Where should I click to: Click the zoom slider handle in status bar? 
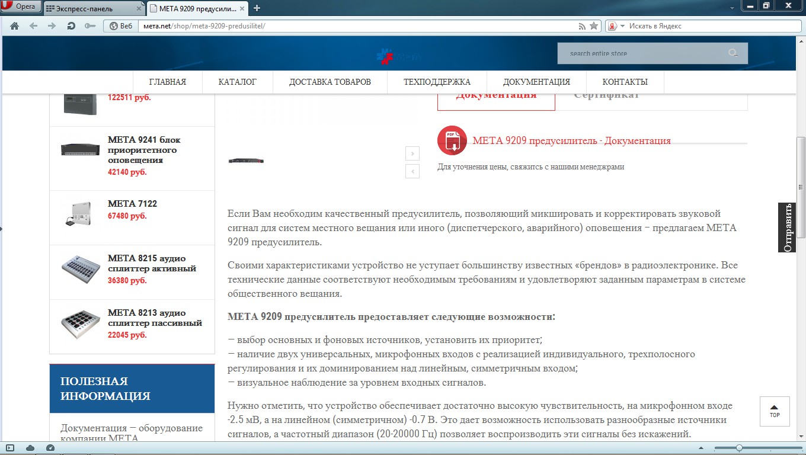(739, 448)
